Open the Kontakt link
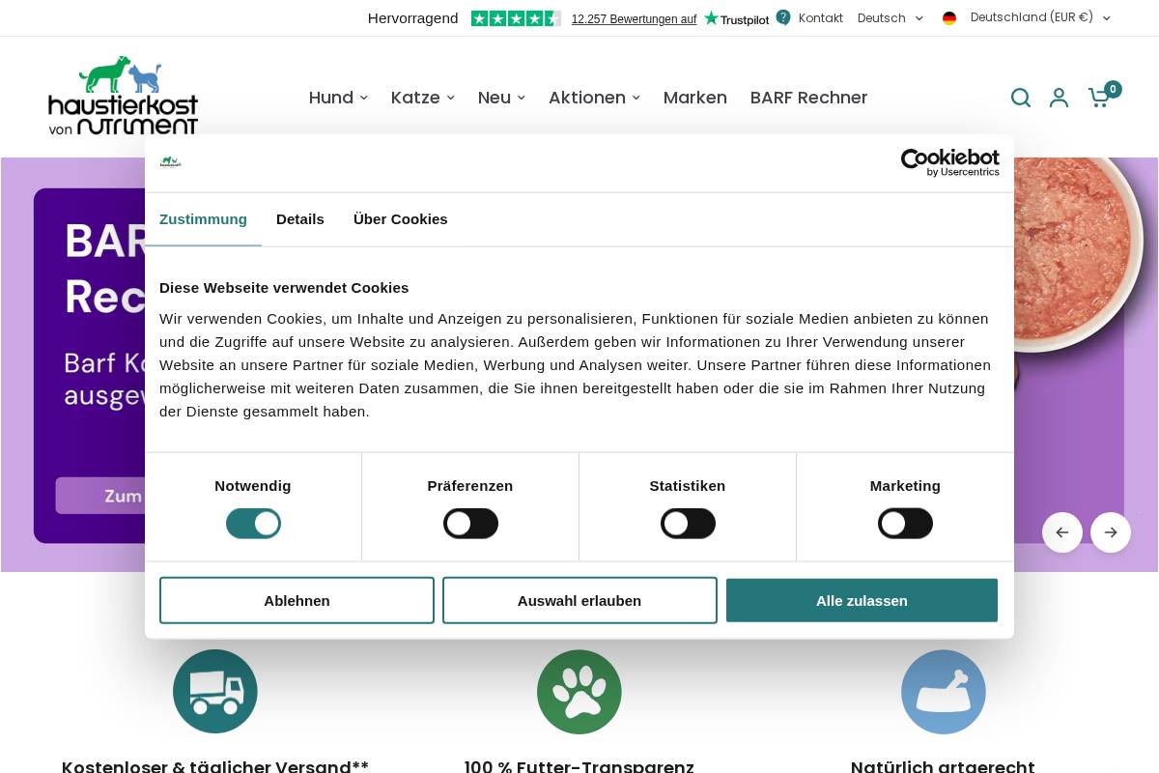This screenshot has height=773, width=1159. (821, 17)
